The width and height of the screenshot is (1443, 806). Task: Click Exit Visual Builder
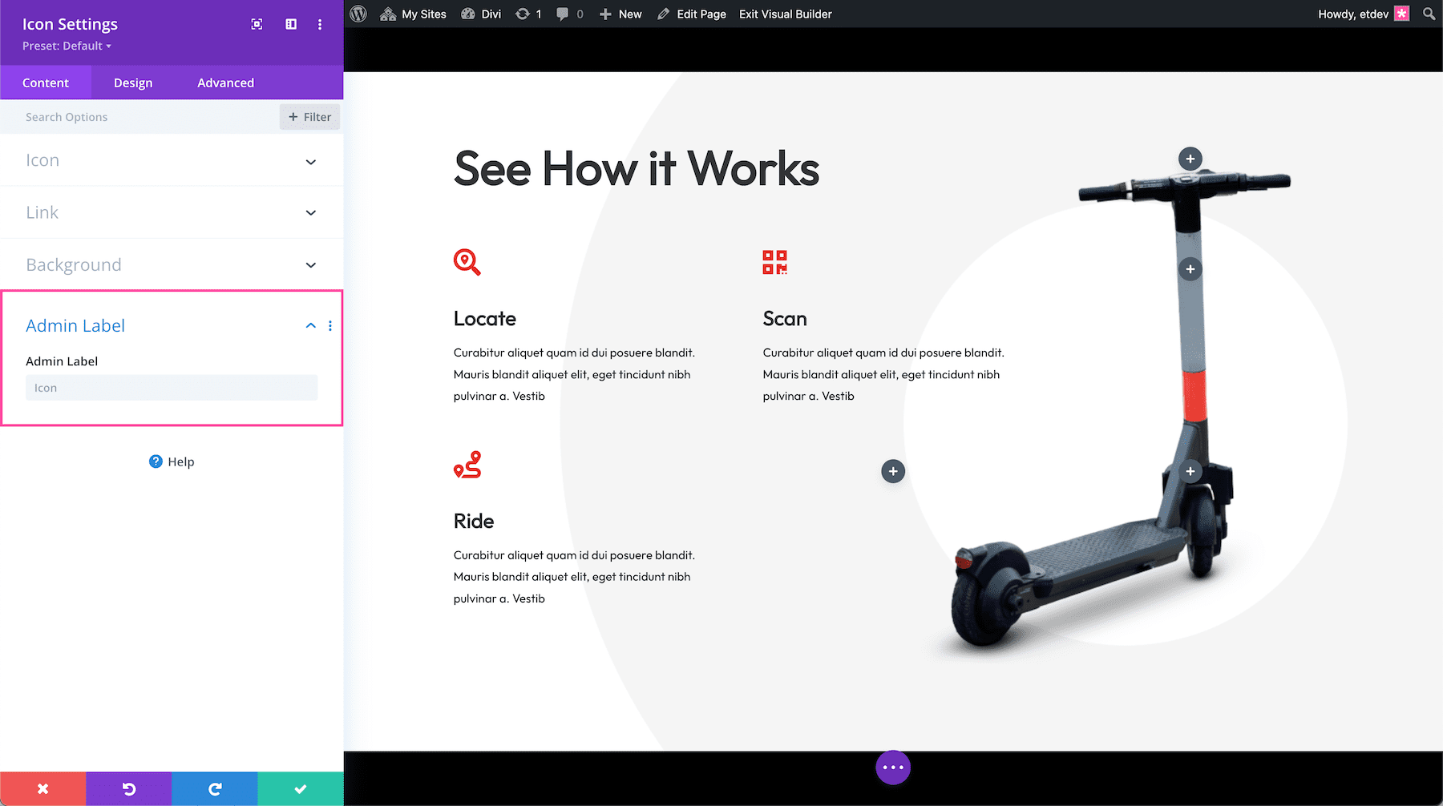785,14
